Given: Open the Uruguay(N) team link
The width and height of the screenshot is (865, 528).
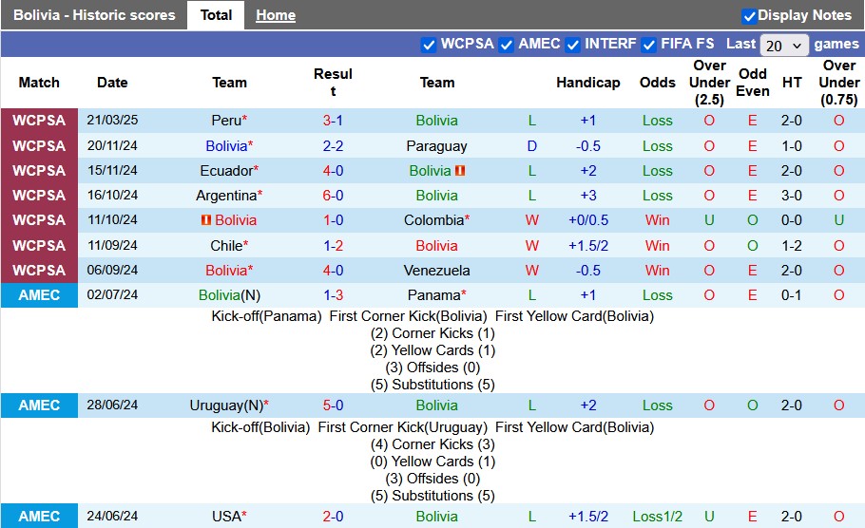Looking at the screenshot, I should pyautogui.click(x=226, y=405).
